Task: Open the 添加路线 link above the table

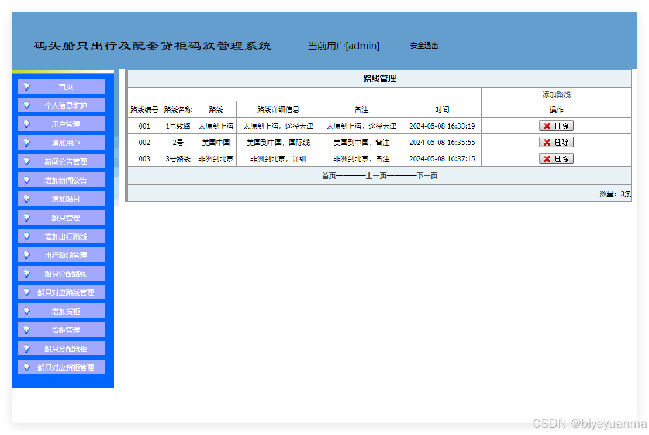Action: (x=556, y=94)
